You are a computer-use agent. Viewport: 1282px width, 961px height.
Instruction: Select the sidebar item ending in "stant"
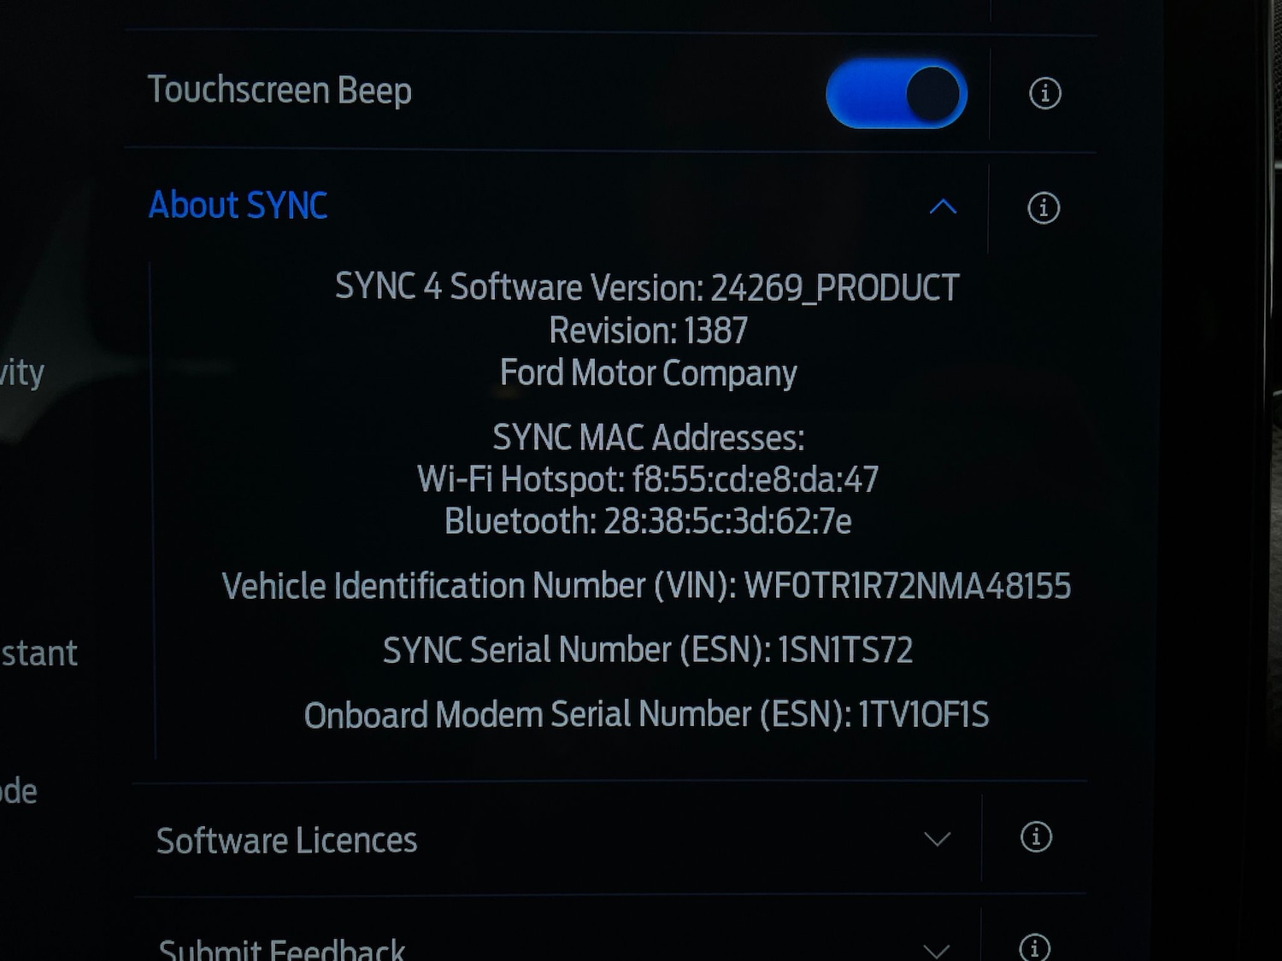coord(38,653)
